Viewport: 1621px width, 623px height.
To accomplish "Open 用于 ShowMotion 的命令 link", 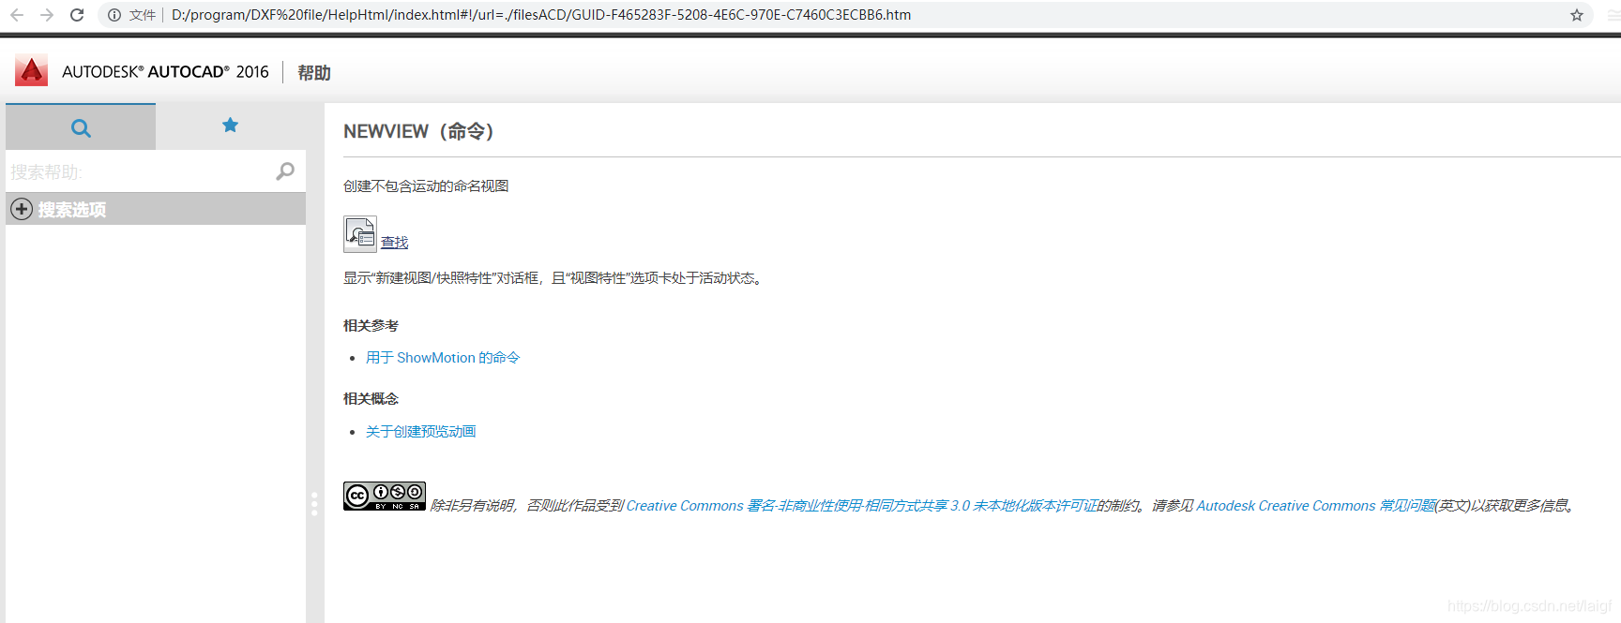I will tap(443, 358).
